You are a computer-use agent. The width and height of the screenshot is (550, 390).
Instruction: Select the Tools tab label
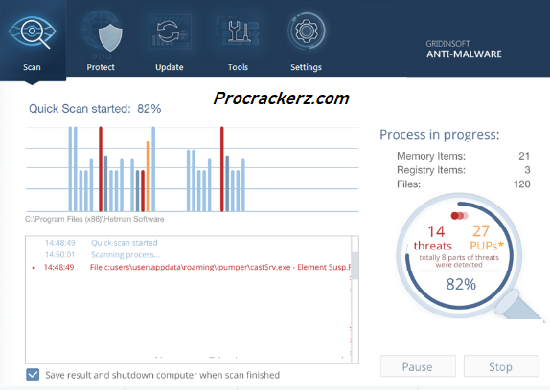tap(238, 67)
